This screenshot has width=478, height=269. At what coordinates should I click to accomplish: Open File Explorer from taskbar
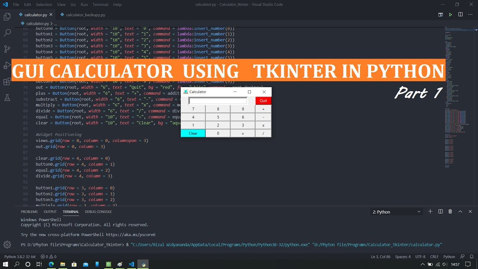(63, 264)
